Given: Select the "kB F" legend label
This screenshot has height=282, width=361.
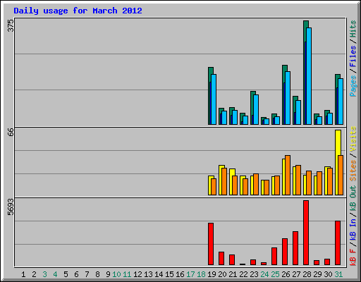Looking at the screenshot, I should pyautogui.click(x=353, y=257).
